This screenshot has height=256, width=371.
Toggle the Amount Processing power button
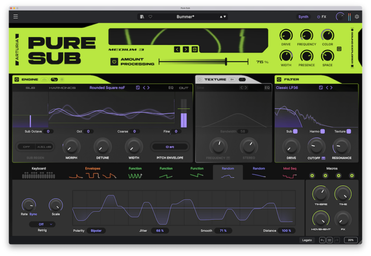click(114, 62)
